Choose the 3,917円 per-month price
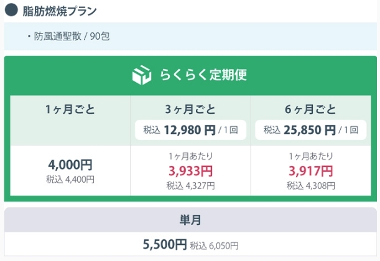The width and height of the screenshot is (380, 261). coord(311,171)
